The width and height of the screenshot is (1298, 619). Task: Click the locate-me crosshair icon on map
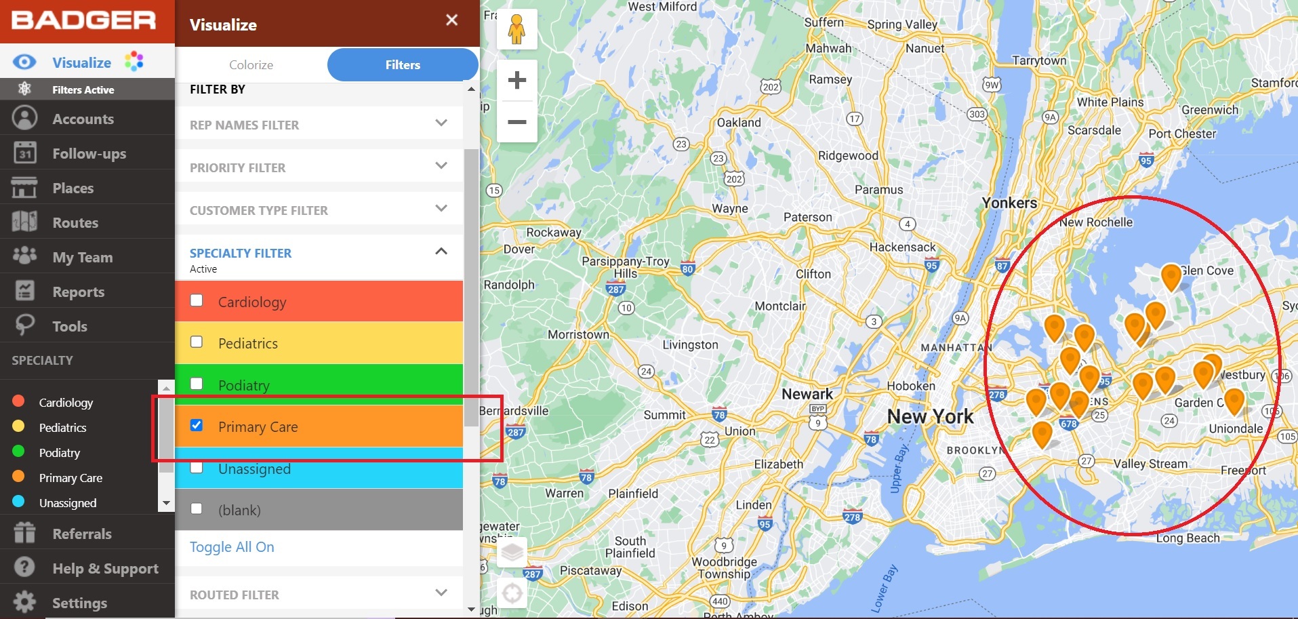point(512,593)
